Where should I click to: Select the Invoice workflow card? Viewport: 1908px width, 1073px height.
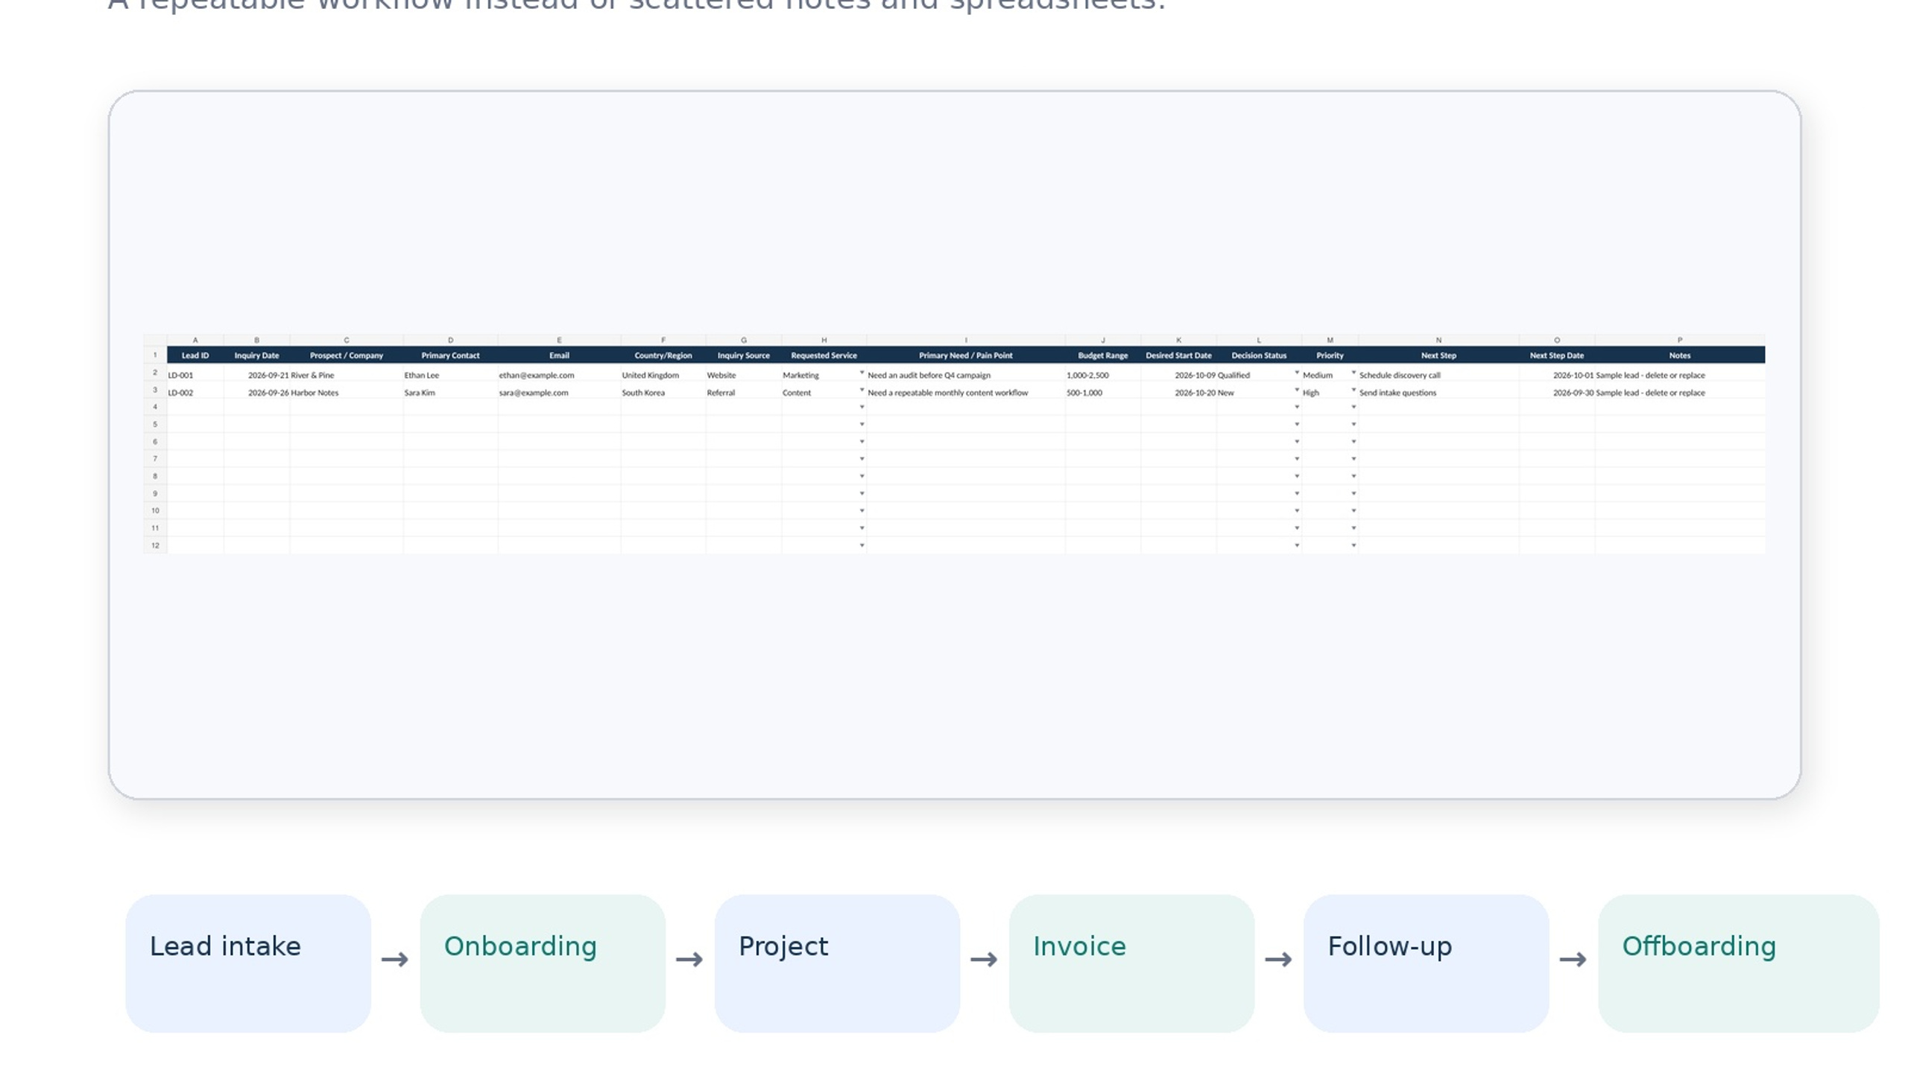point(1131,963)
